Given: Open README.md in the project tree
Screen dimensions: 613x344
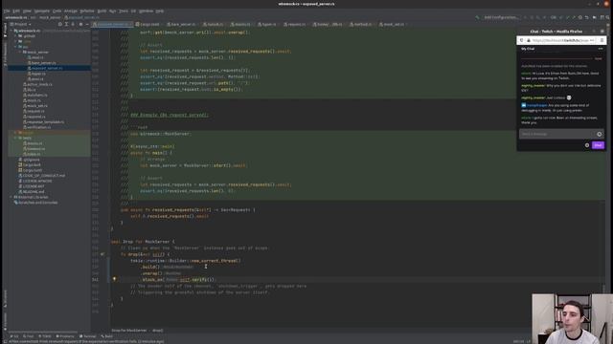Looking at the screenshot, I should (32, 192).
